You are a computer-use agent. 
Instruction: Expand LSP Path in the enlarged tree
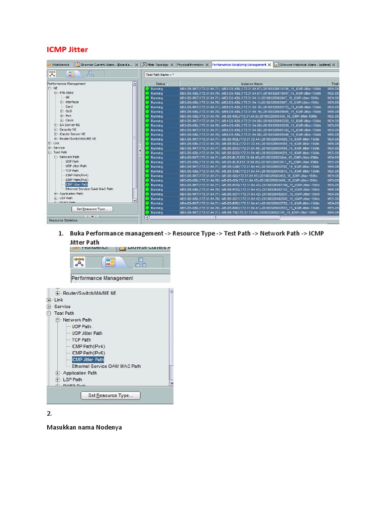coord(58,379)
